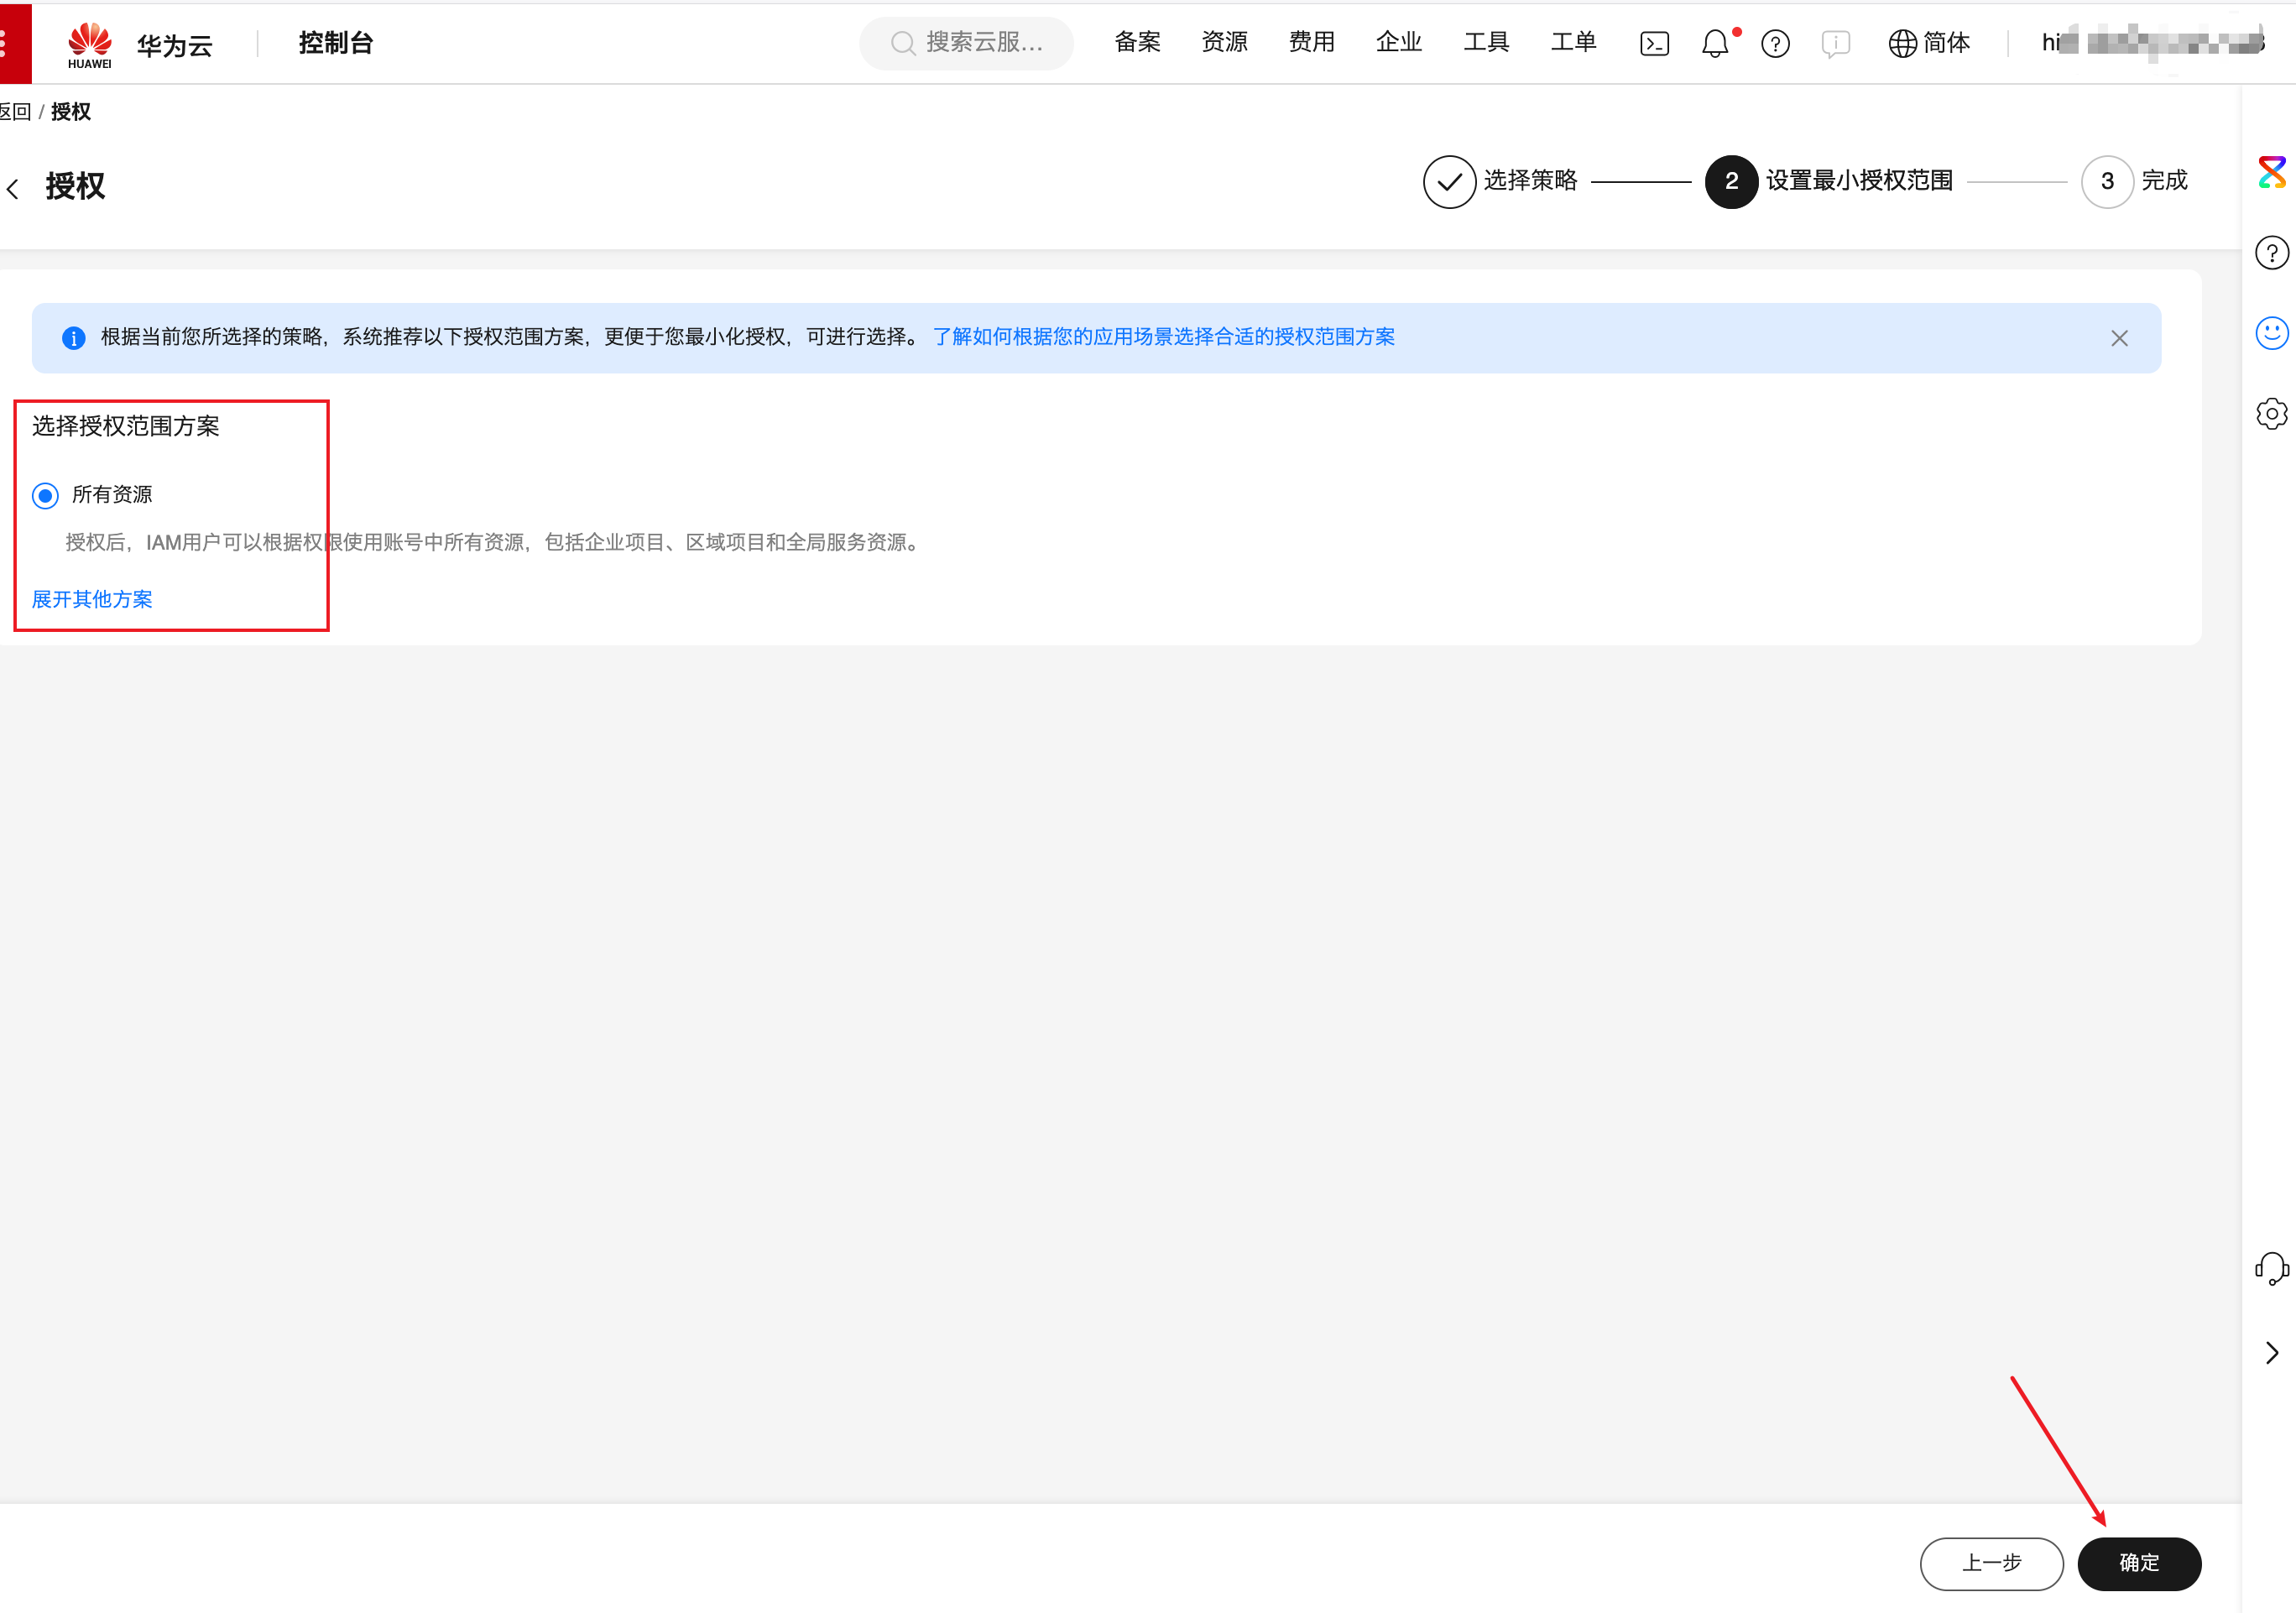Select the 所有资源 radio button

click(x=45, y=496)
